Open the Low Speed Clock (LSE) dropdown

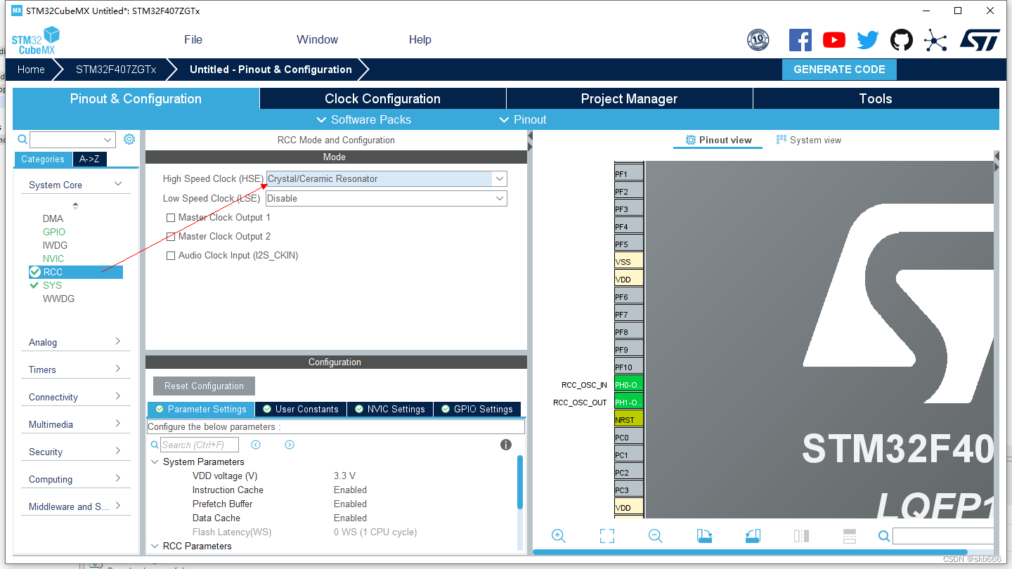pos(498,198)
